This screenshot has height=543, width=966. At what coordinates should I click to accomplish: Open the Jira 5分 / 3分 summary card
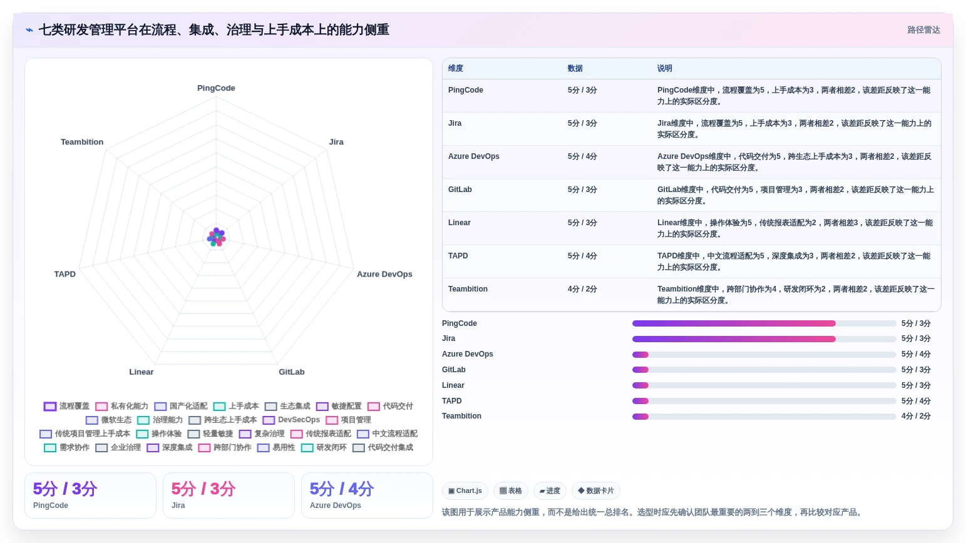229,495
